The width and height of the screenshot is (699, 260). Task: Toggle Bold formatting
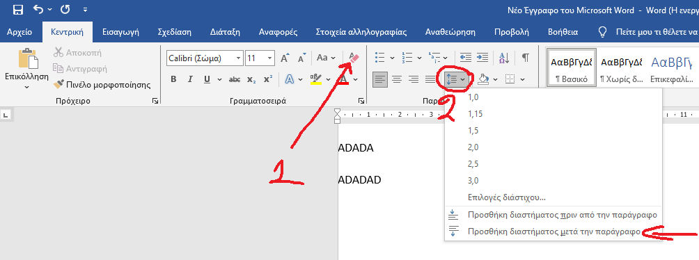click(x=174, y=80)
